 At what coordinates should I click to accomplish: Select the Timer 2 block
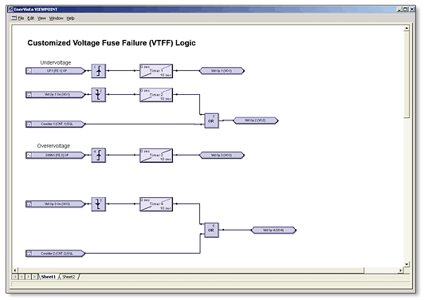point(156,95)
